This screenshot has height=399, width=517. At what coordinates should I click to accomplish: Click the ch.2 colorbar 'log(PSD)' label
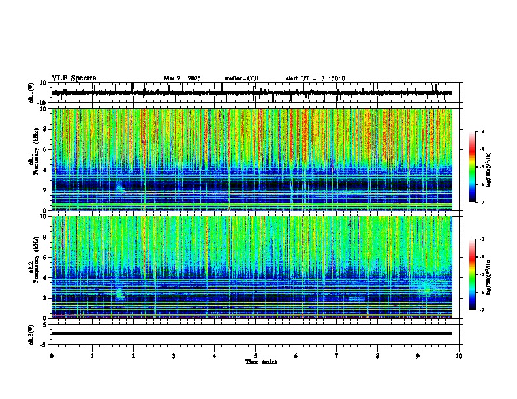click(489, 278)
